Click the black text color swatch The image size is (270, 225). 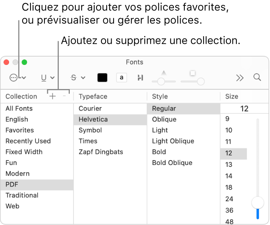click(103, 78)
